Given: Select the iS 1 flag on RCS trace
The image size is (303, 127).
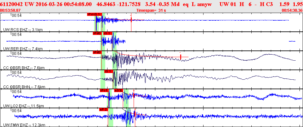Looking at the screenshot, I should coord(98,14).
